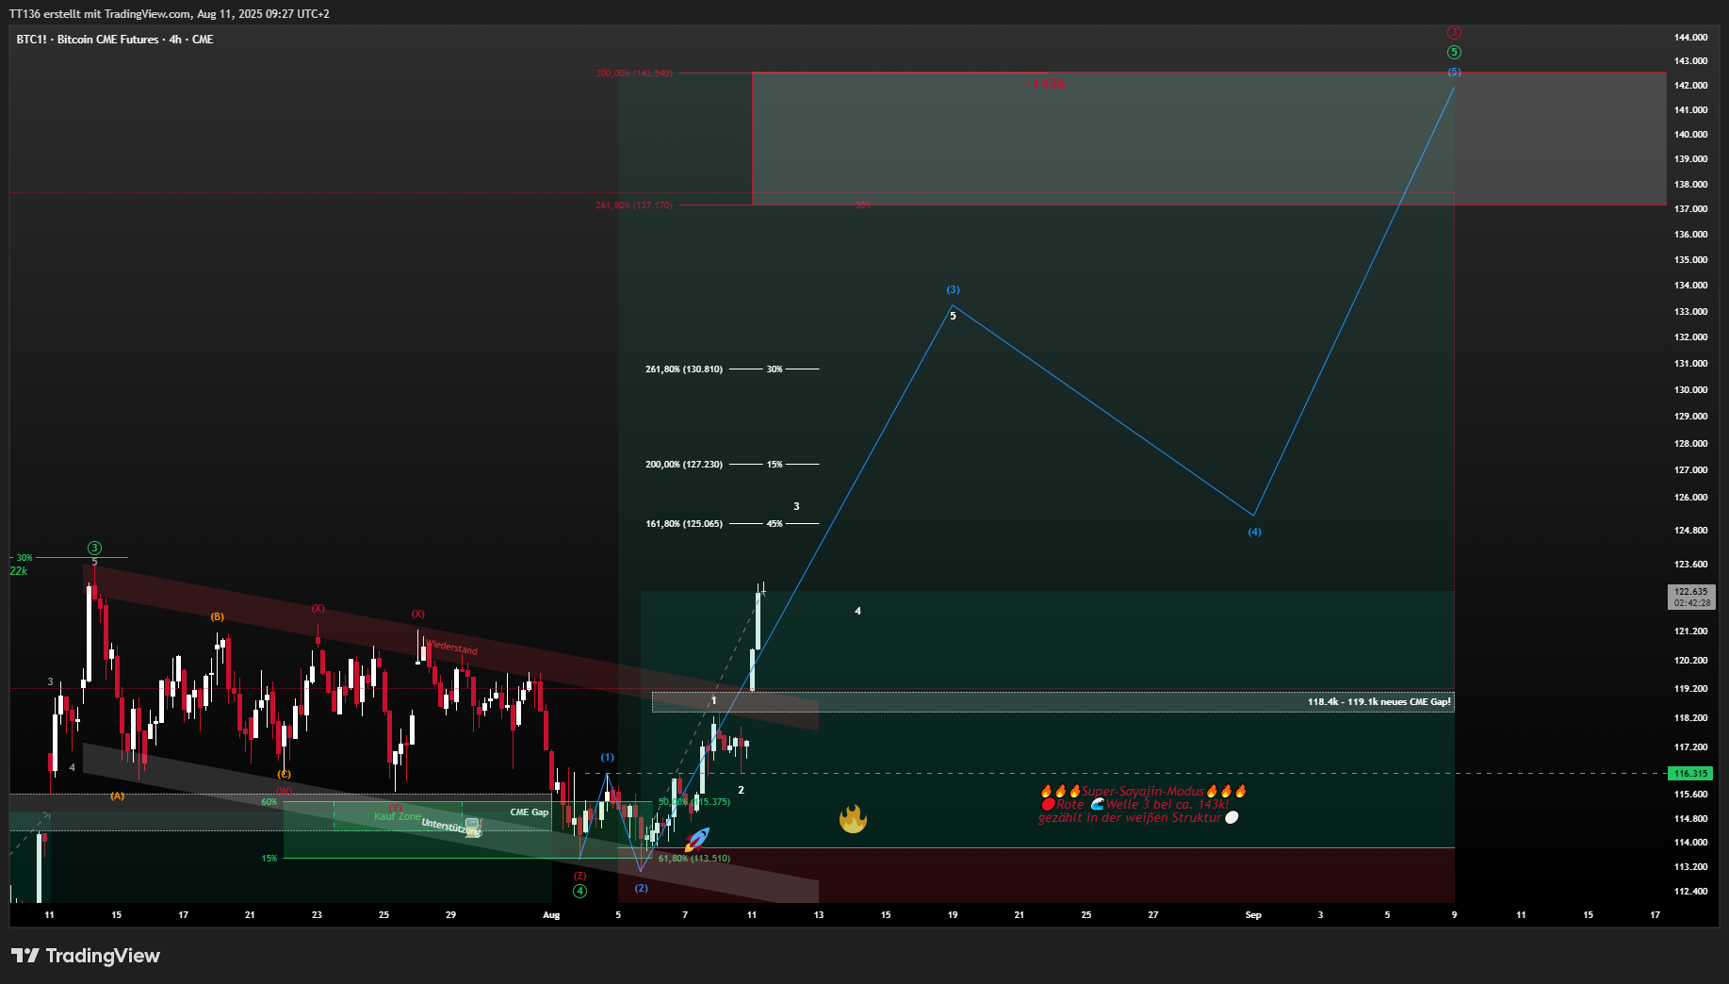Click the '261,80% (130.810)' Fibonacci label
This screenshot has height=984, width=1729.
684,369
